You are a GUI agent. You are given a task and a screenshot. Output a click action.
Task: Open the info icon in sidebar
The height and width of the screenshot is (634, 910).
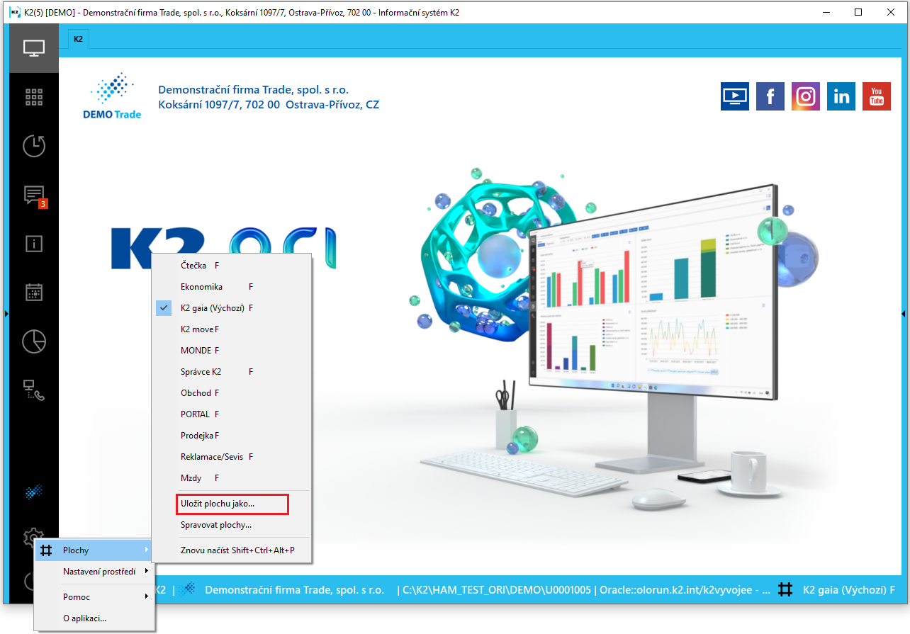coord(34,244)
